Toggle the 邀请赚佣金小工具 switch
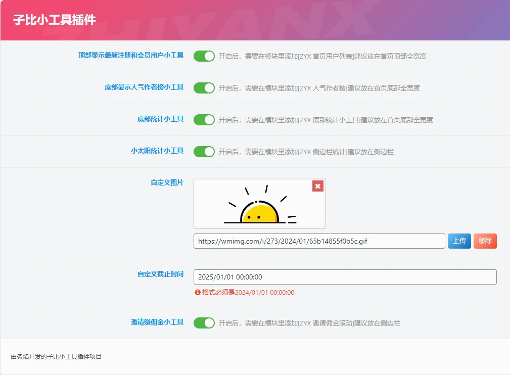Screen dimensions: 510x375 click(x=204, y=322)
